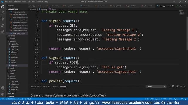
Task: Expand the pages folder
Action: [x=12, y=73]
